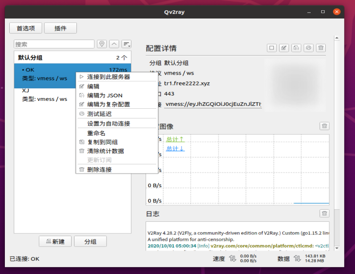
Task: Click into the 搜索 search field
Action: 54,44
